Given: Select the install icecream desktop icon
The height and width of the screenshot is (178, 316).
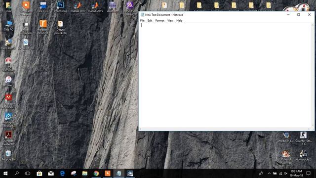Looking at the screenshot, I should (x=26, y=28).
